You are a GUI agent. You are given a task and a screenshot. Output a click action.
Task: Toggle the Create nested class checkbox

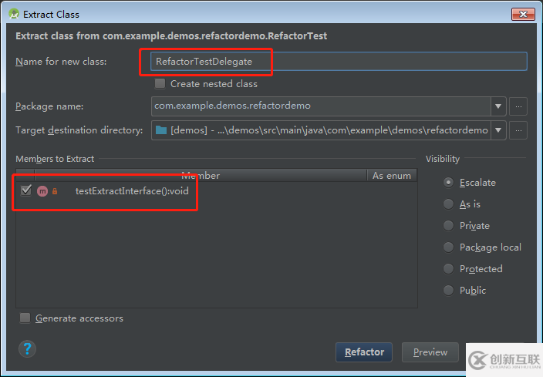click(160, 83)
